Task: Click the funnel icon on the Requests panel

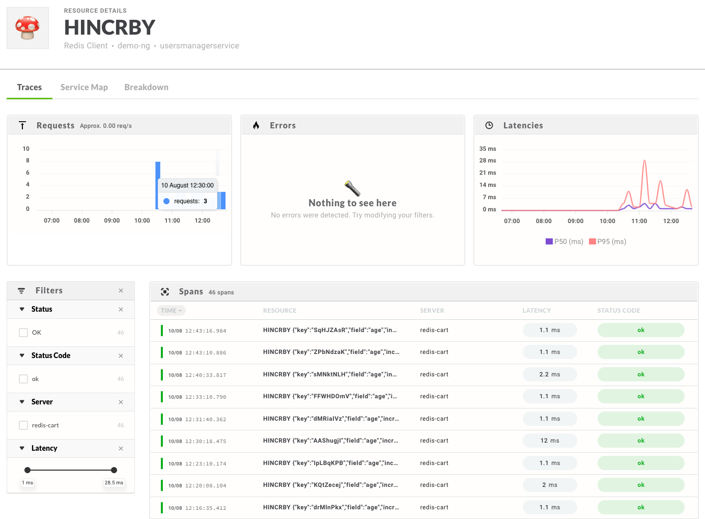Action: (22, 125)
